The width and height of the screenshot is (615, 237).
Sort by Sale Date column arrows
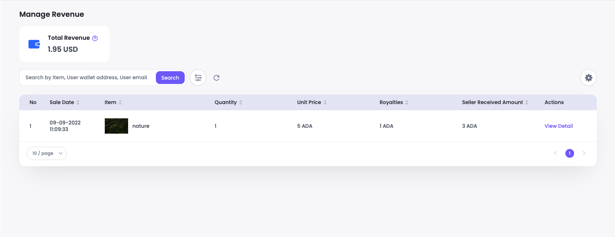click(x=78, y=103)
